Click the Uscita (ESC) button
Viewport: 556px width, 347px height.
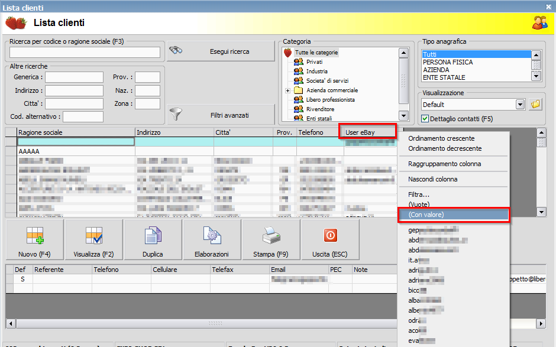pos(330,240)
